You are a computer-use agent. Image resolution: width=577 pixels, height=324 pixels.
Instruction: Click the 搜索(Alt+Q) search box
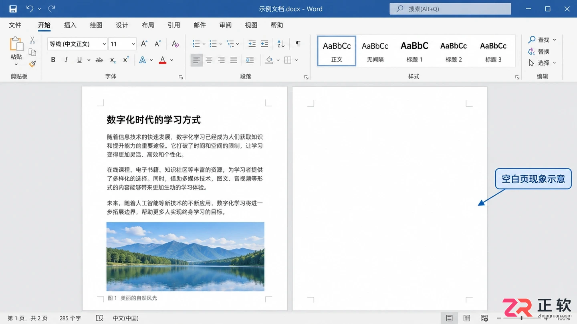pyautogui.click(x=450, y=9)
